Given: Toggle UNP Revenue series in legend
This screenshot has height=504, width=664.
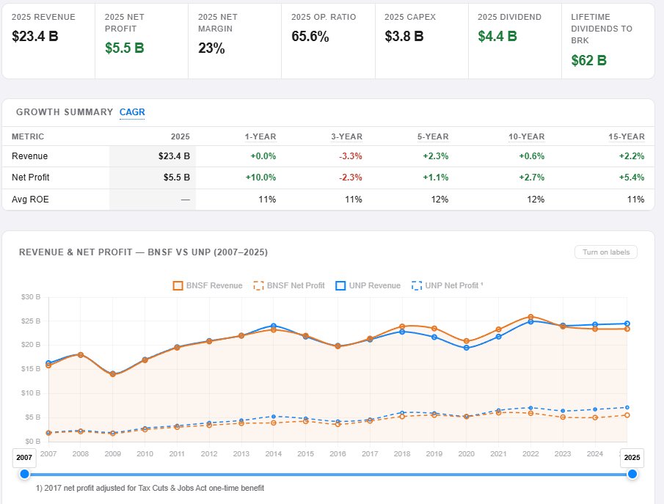Looking at the screenshot, I should [368, 285].
